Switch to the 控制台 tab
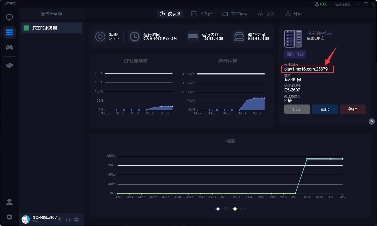Image resolution: width=377 pixels, height=226 pixels. point(201,14)
